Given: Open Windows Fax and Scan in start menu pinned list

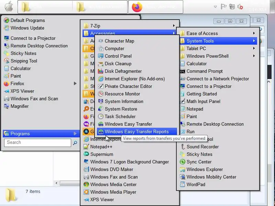Looking at the screenshot, I should [x=40, y=99].
